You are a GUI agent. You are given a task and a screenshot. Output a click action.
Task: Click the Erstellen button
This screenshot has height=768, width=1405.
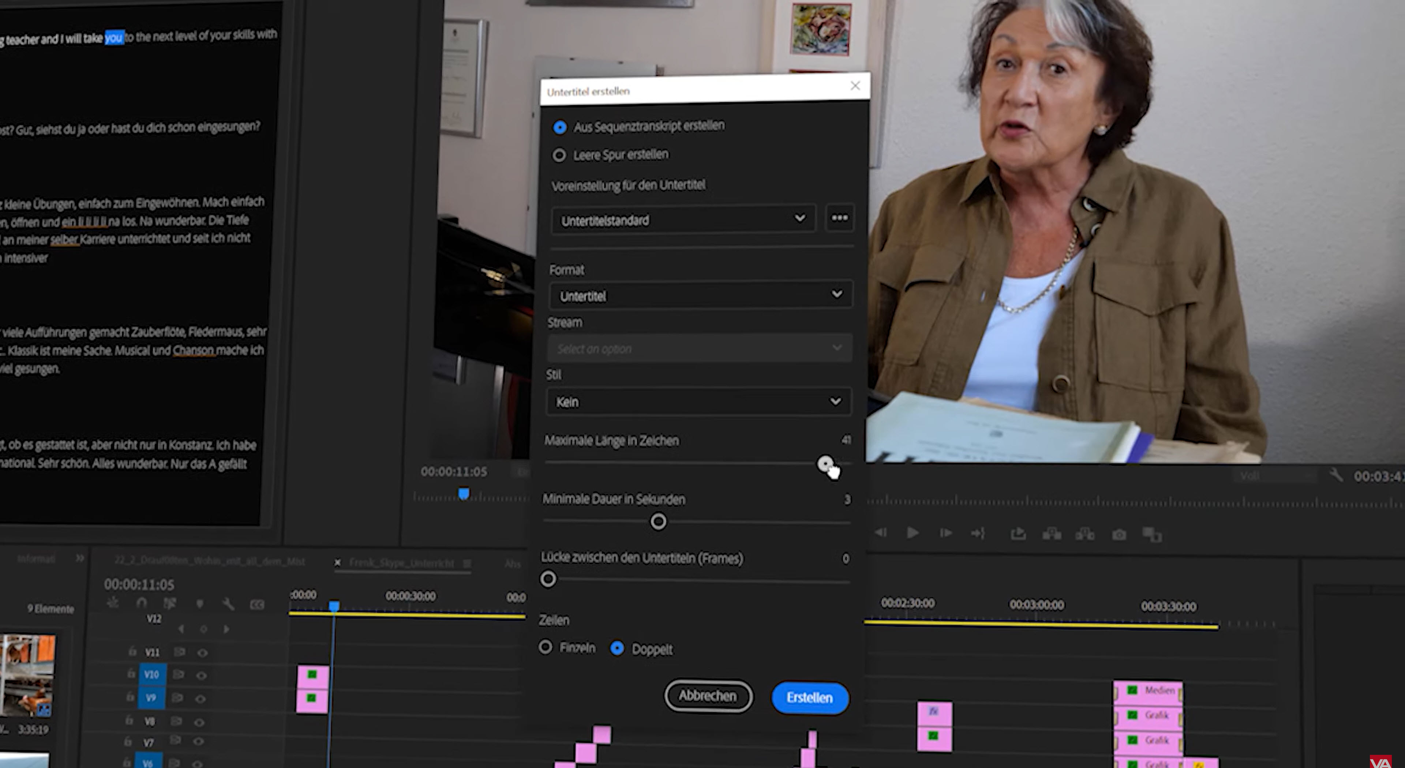[x=809, y=698]
